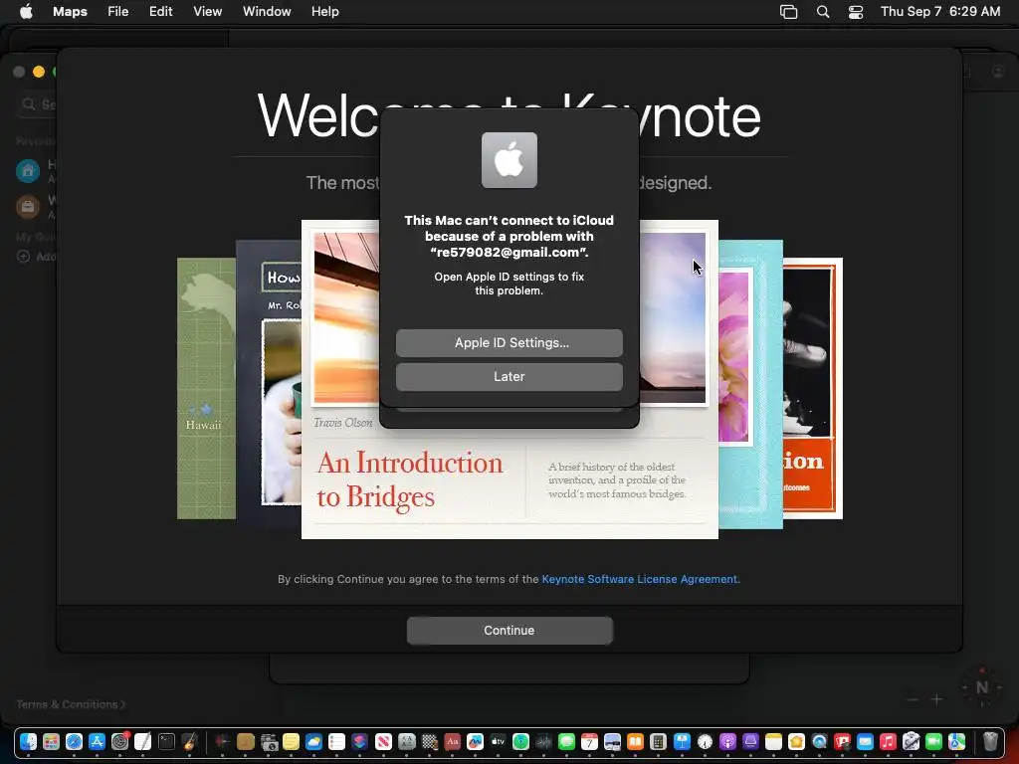Image resolution: width=1019 pixels, height=764 pixels.
Task: Open News from the Dock
Action: pyautogui.click(x=383, y=741)
